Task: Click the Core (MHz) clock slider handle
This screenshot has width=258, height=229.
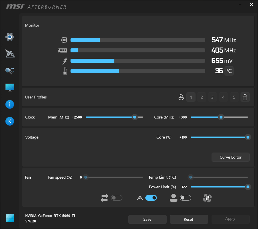Action: pyautogui.click(x=221, y=117)
